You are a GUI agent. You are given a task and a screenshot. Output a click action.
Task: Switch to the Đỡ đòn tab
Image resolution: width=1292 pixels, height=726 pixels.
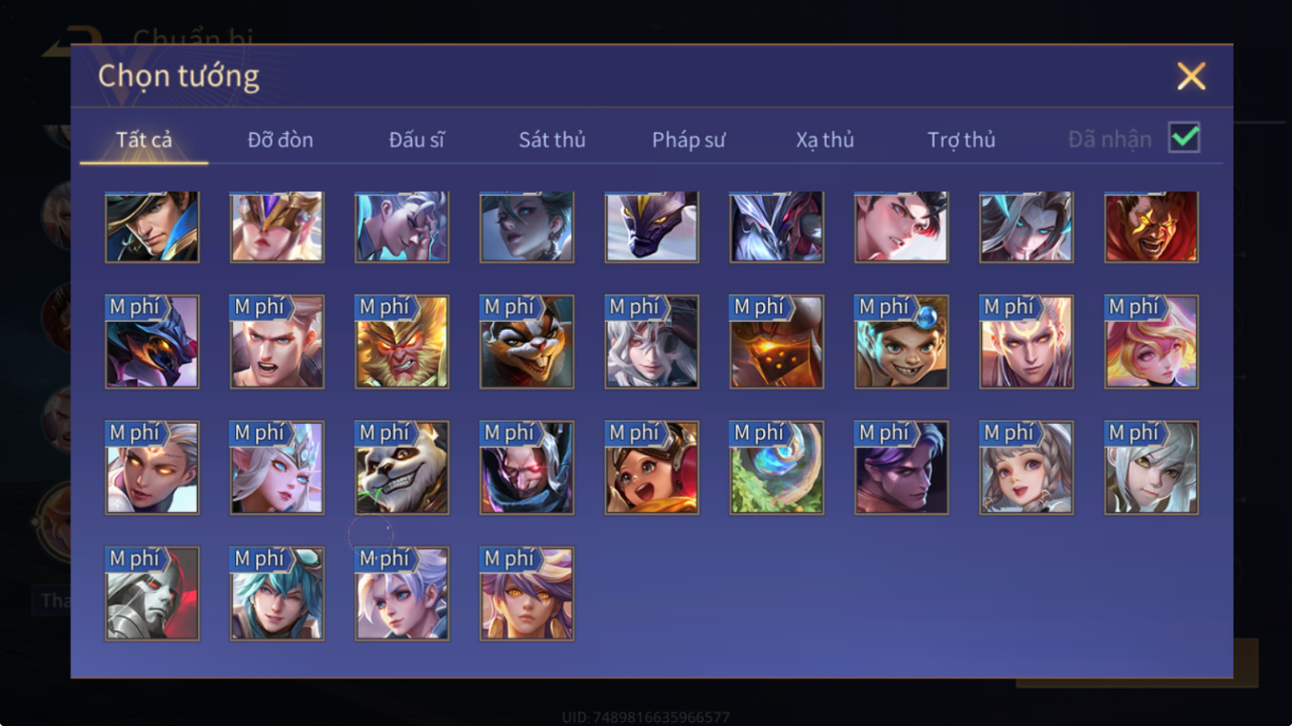click(x=280, y=140)
